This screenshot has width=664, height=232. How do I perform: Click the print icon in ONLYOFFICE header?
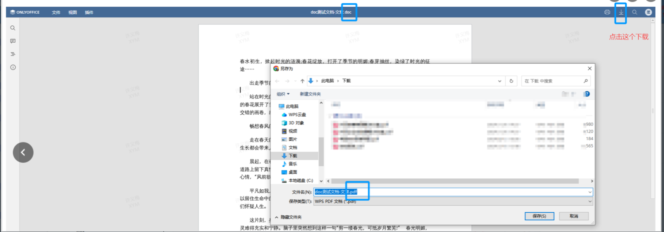pos(607,12)
